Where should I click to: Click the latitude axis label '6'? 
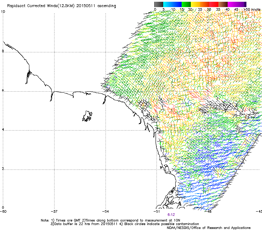pos(3,90)
